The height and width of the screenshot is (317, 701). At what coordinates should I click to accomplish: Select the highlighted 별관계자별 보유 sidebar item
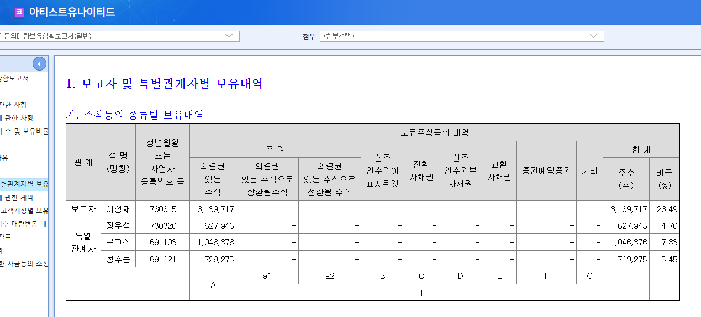24,184
